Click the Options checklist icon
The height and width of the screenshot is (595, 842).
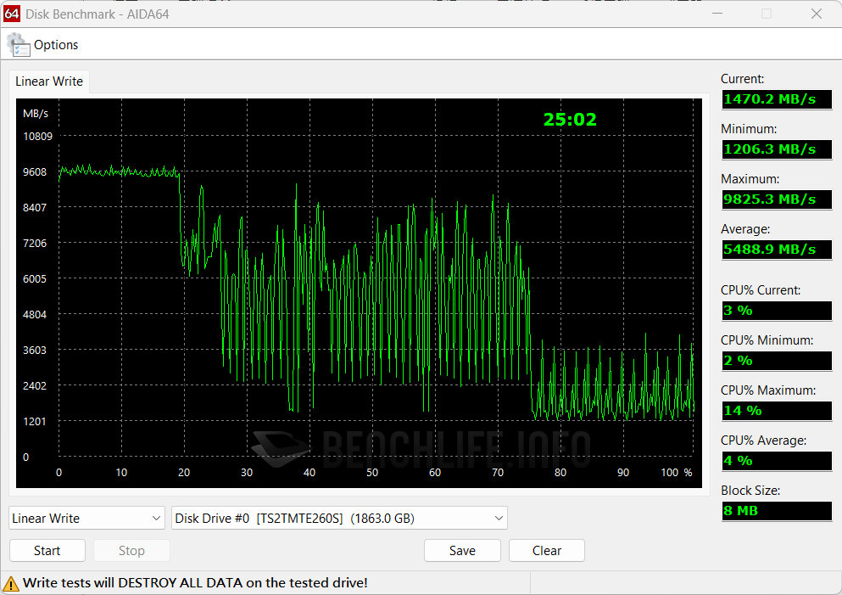click(18, 45)
